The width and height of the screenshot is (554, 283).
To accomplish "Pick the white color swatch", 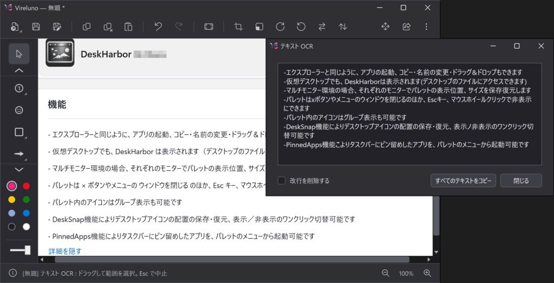I will coord(27,227).
